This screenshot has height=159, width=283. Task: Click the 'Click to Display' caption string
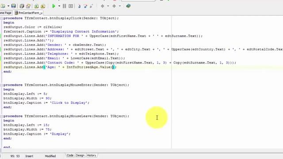(69, 103)
